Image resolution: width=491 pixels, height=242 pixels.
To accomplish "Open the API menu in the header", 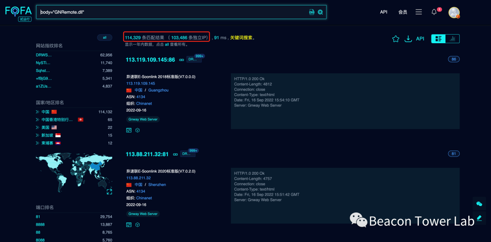I will (x=384, y=12).
